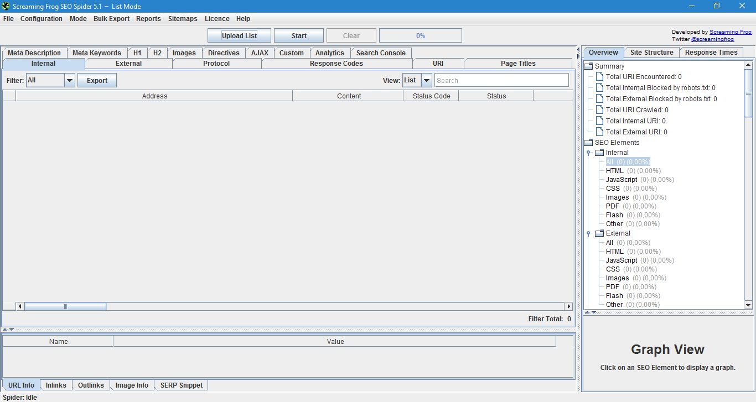Image resolution: width=756 pixels, height=402 pixels.
Task: Switch to the Analytics tab
Action: (330, 53)
